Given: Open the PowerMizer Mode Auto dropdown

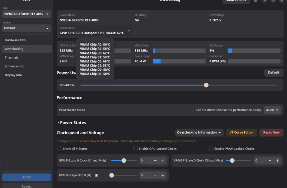Looking at the screenshot, I should (272, 110).
